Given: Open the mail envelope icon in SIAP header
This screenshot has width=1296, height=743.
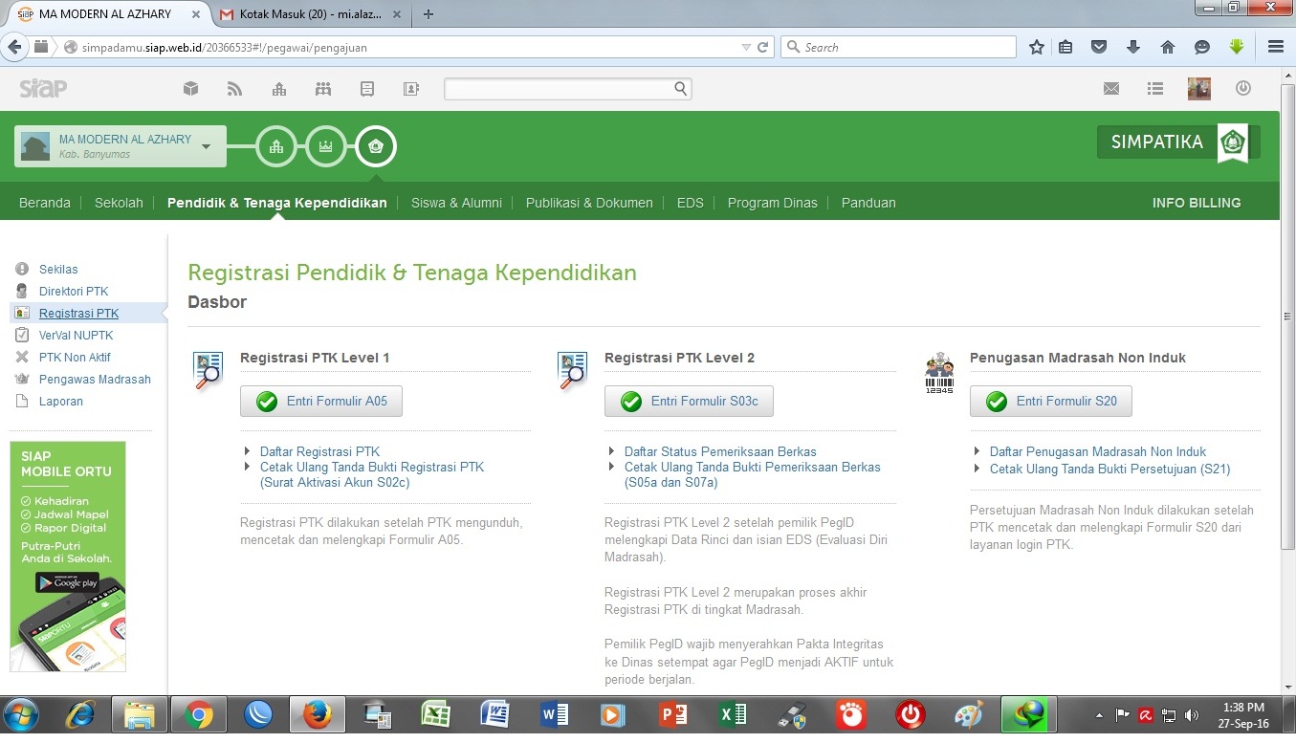Looking at the screenshot, I should (1110, 88).
